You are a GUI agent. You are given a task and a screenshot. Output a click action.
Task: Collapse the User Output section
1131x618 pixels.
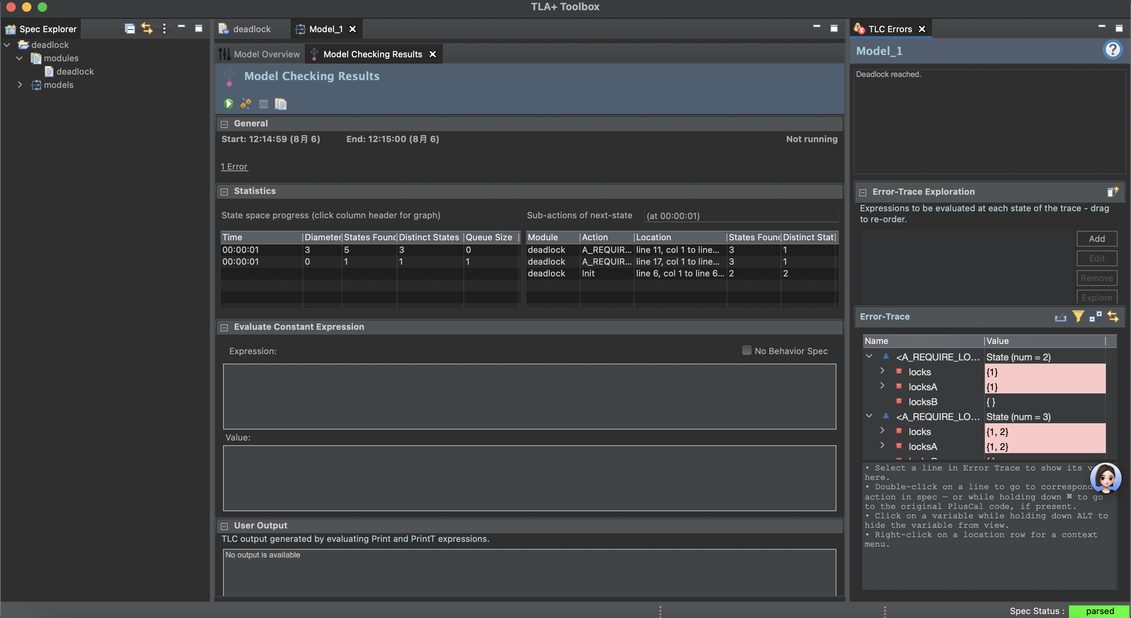224,526
